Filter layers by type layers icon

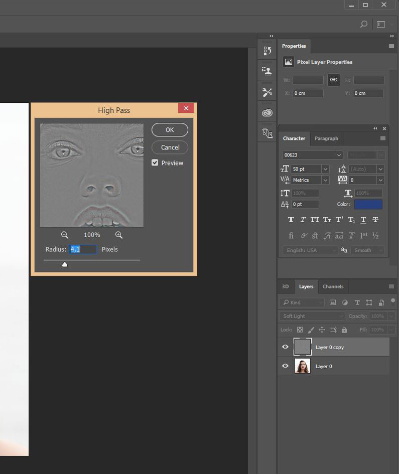[x=357, y=302]
